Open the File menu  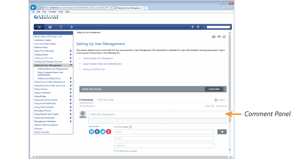tap(33, 12)
